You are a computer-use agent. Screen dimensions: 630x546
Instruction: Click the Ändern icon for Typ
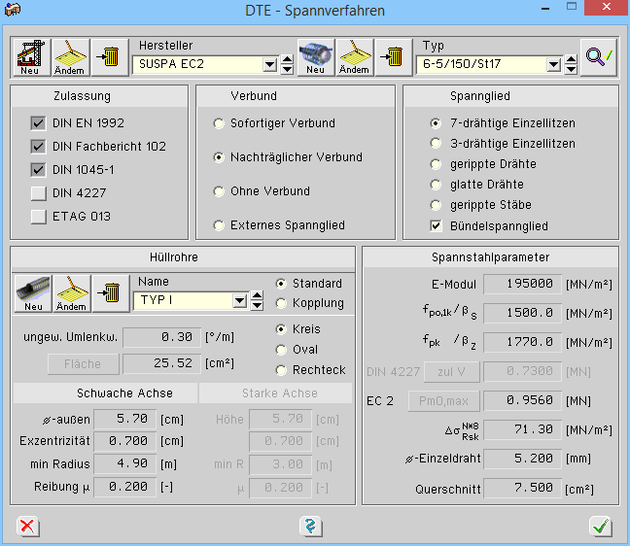[355, 57]
